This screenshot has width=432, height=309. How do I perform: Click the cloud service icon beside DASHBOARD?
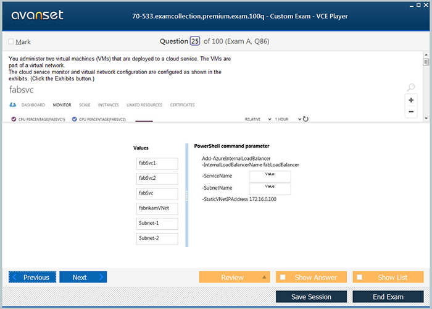click(13, 105)
